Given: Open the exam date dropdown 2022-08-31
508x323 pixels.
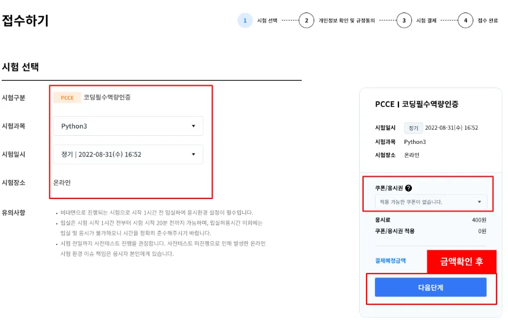Looking at the screenshot, I should [x=128, y=154].
